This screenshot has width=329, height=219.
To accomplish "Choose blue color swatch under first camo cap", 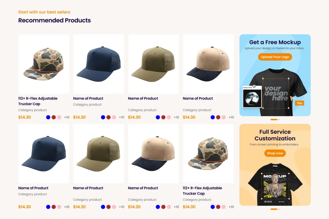I will pyautogui.click(x=48, y=117).
